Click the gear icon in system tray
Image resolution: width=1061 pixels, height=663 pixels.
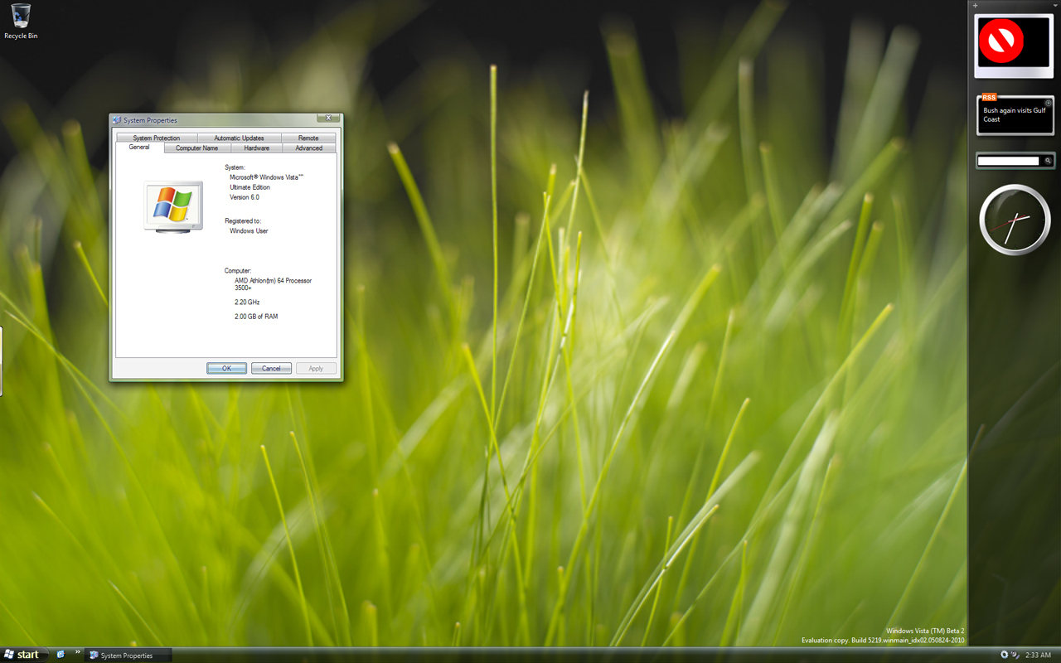[x=1004, y=655]
